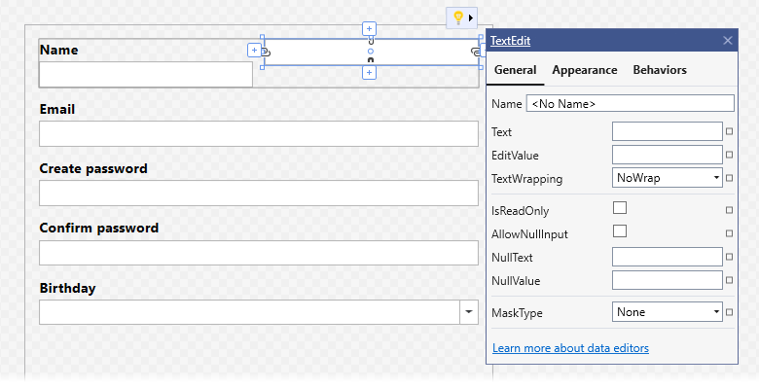Click the plus icon below selected TextEdit
The height and width of the screenshot is (389, 759).
tap(370, 73)
